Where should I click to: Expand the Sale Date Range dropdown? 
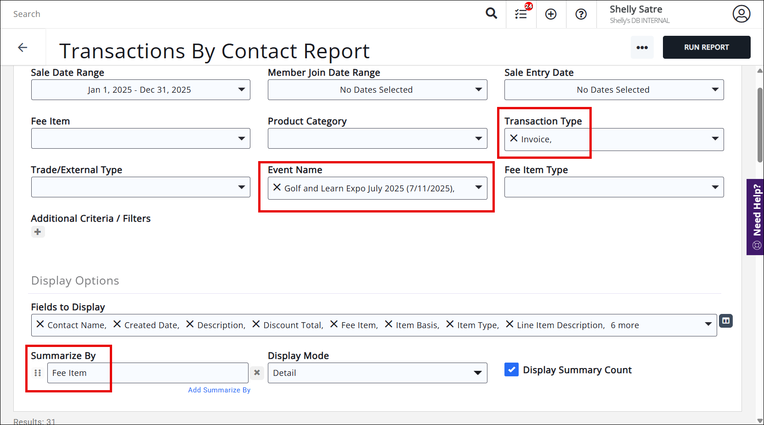[141, 90]
